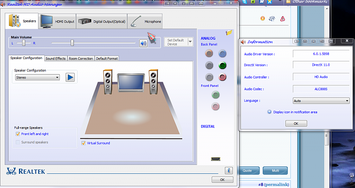This screenshot has width=355, height=188.
Task: Open the Stereo speaker configuration dropdown
Action: coord(37,77)
